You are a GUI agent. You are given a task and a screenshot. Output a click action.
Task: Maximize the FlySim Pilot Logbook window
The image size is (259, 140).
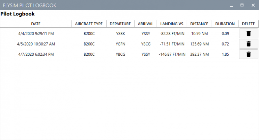242,5
